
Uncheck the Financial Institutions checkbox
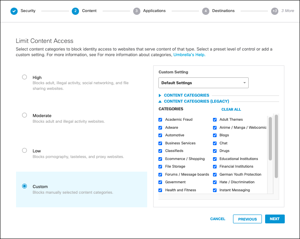coord(215,167)
